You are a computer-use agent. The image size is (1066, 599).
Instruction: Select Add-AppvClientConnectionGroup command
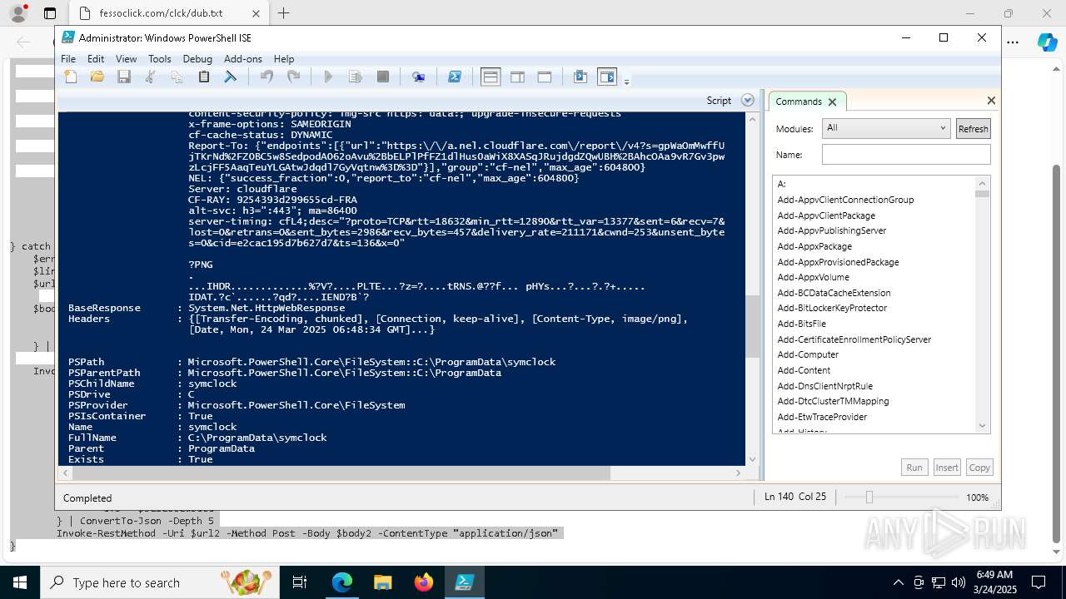point(845,200)
